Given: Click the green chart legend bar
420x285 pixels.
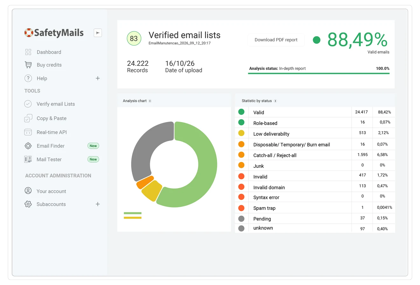Looking at the screenshot, I should pos(133,213).
